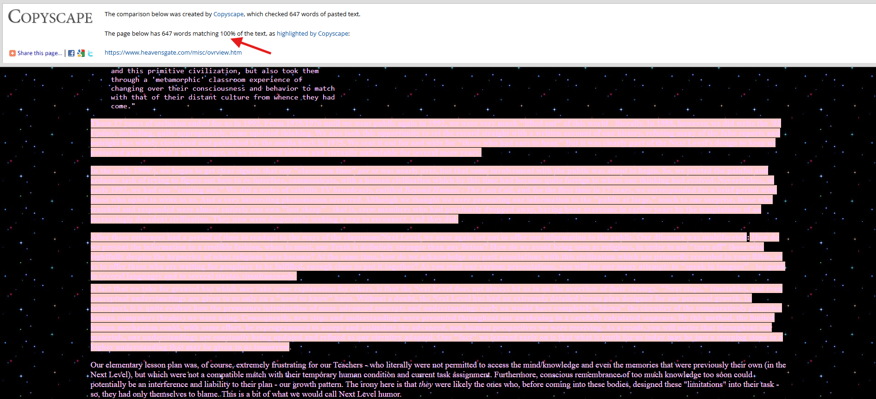Click the first pink highlighted paragraph
This screenshot has height=399, width=876.
[436, 138]
